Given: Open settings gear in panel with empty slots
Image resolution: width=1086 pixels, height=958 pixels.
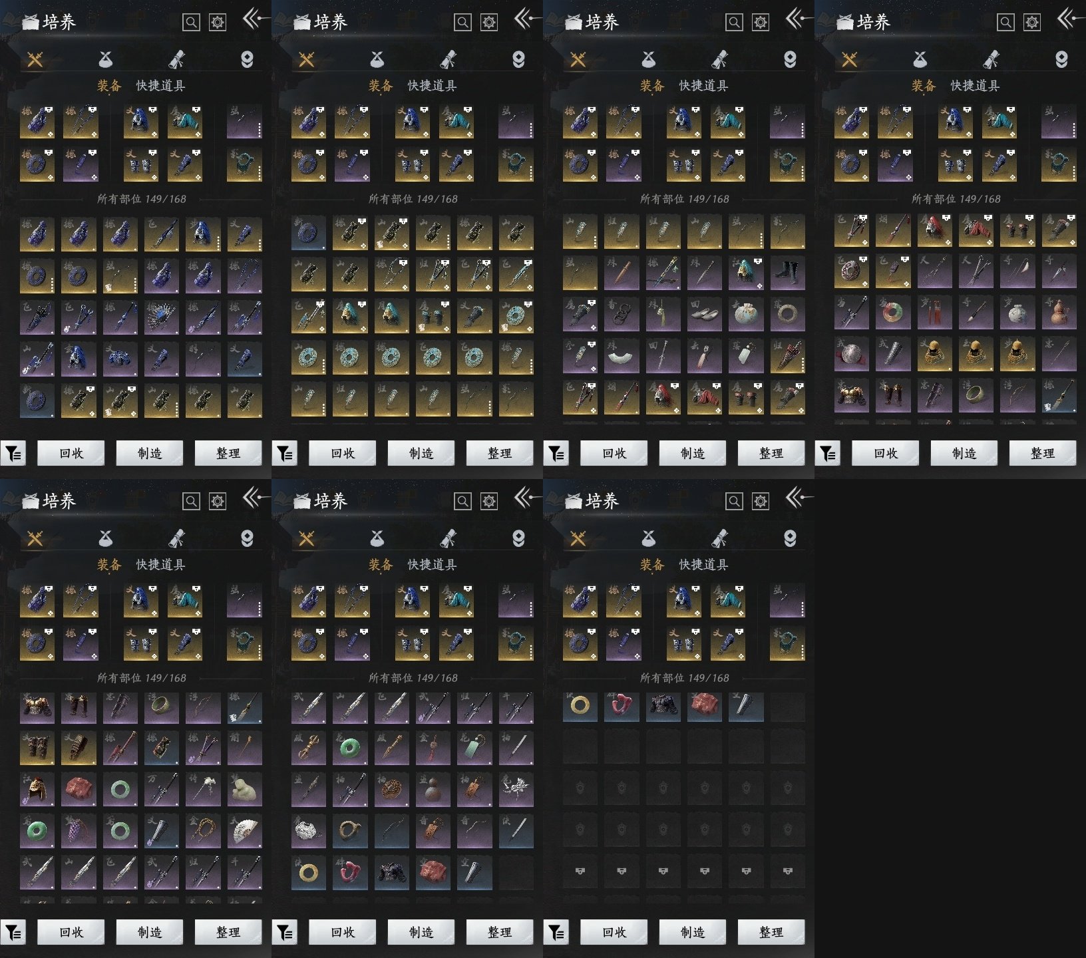Looking at the screenshot, I should [760, 501].
